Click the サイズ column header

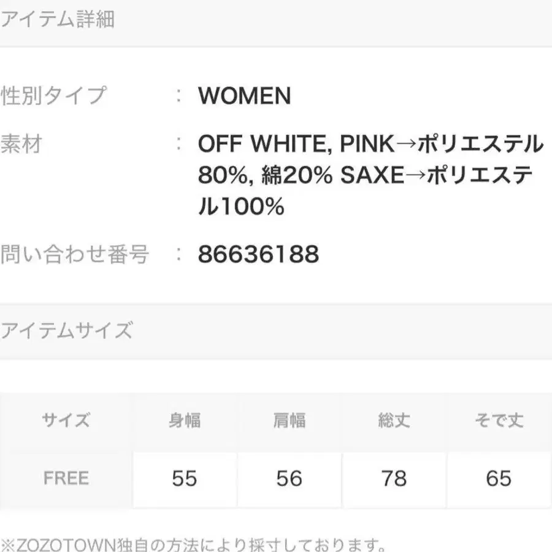(66, 421)
